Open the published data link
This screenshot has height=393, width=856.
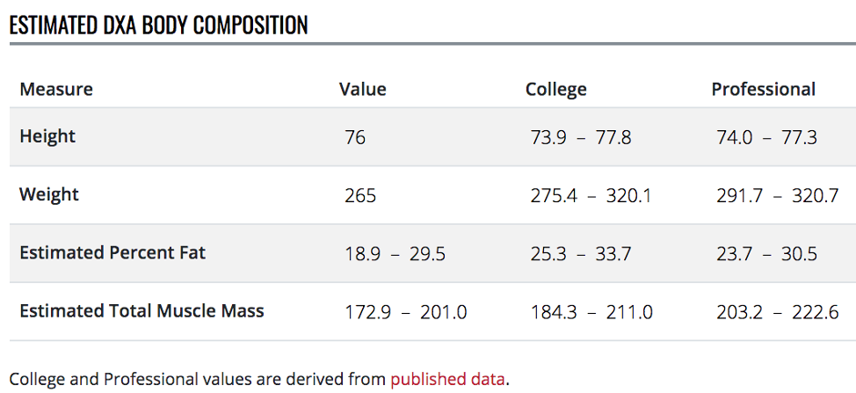tap(447, 380)
